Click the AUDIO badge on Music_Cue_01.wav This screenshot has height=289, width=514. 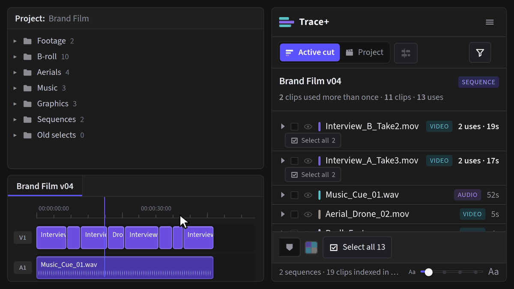pyautogui.click(x=467, y=195)
